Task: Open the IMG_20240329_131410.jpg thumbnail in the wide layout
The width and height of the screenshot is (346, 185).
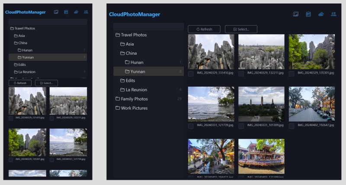Action: (x=211, y=52)
